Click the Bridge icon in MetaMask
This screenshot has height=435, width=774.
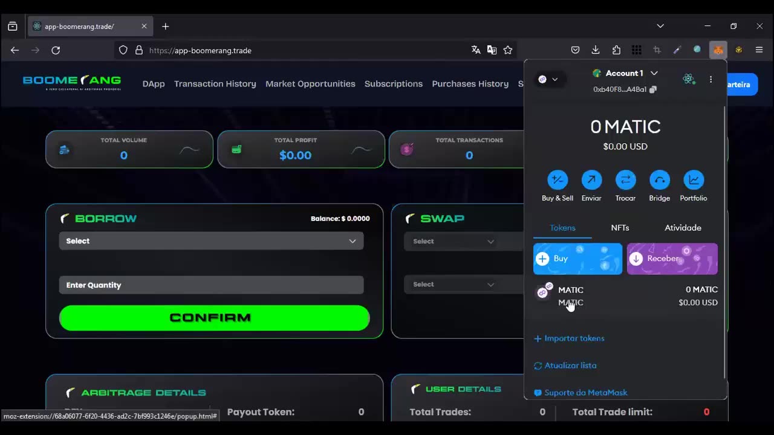click(x=660, y=179)
